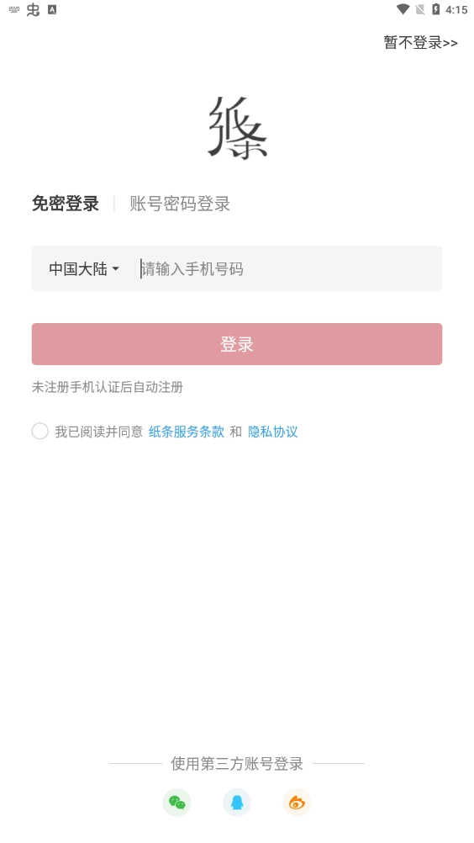Tap the keyboard icon in status bar
Viewport: 474px width, 843px height.
pyautogui.click(x=14, y=10)
